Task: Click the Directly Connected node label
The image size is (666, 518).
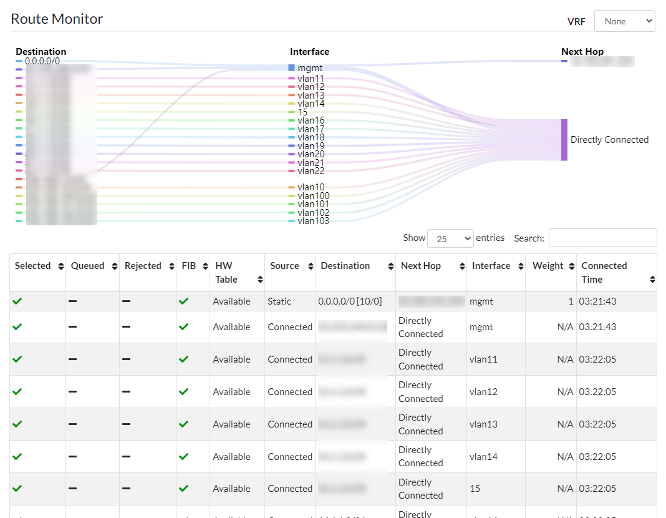Action: click(x=609, y=140)
